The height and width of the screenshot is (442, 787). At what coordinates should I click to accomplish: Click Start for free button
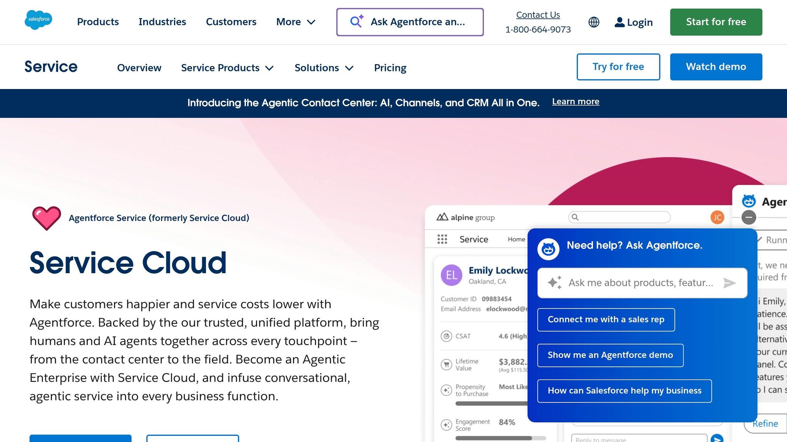click(x=716, y=22)
